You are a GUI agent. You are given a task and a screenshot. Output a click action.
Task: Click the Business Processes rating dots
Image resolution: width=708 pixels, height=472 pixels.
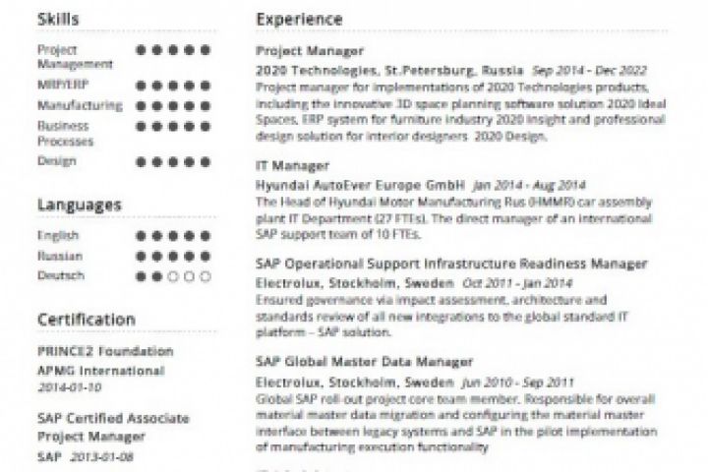point(175,125)
